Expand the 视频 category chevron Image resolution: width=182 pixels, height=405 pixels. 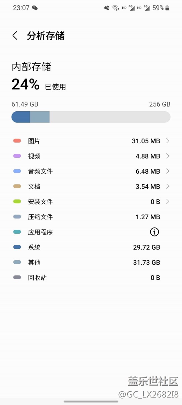pyautogui.click(x=167, y=156)
